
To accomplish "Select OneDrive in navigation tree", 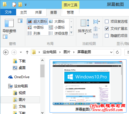I will tap(19, 77).
